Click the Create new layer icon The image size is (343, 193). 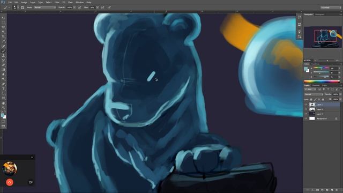pos(332,190)
